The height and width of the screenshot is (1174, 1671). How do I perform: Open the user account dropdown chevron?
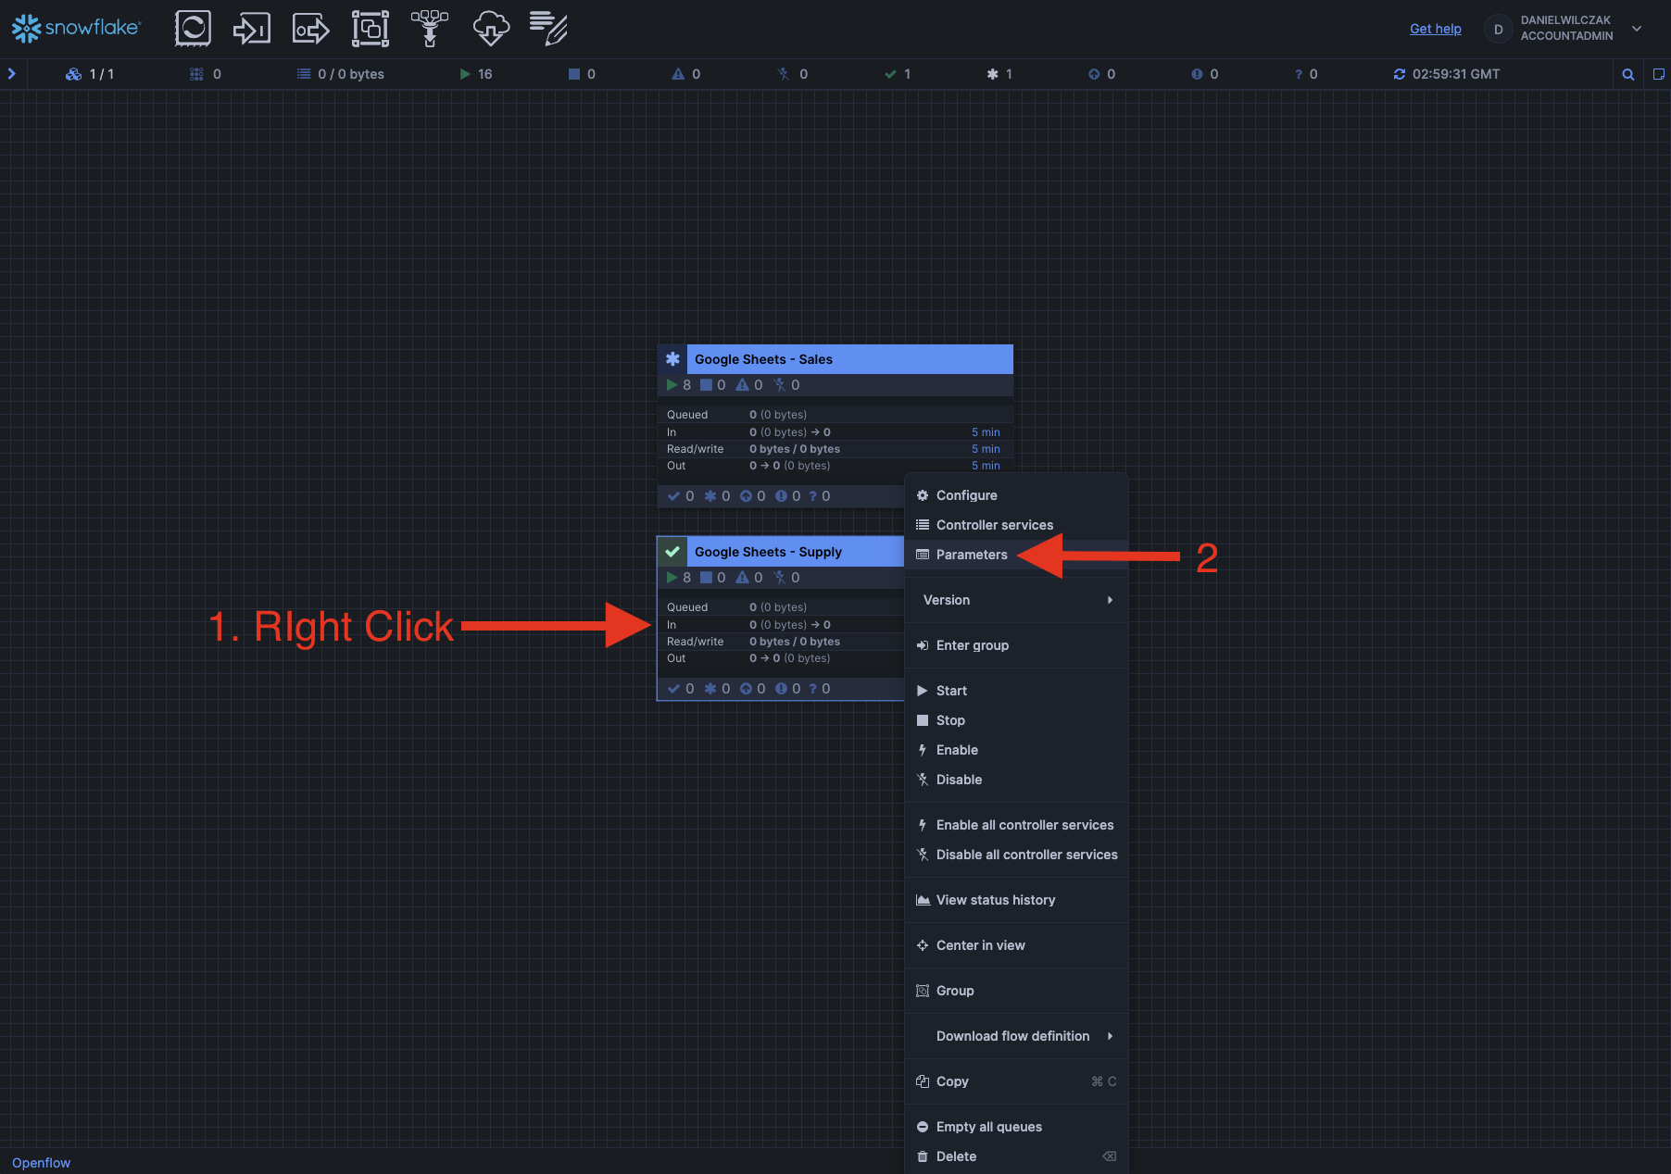(x=1637, y=29)
